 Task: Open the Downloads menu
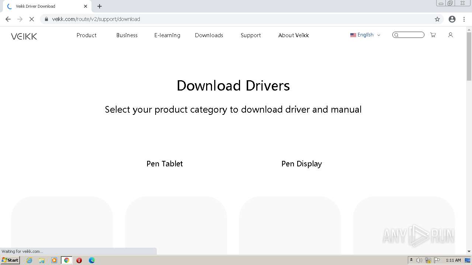[x=209, y=35]
